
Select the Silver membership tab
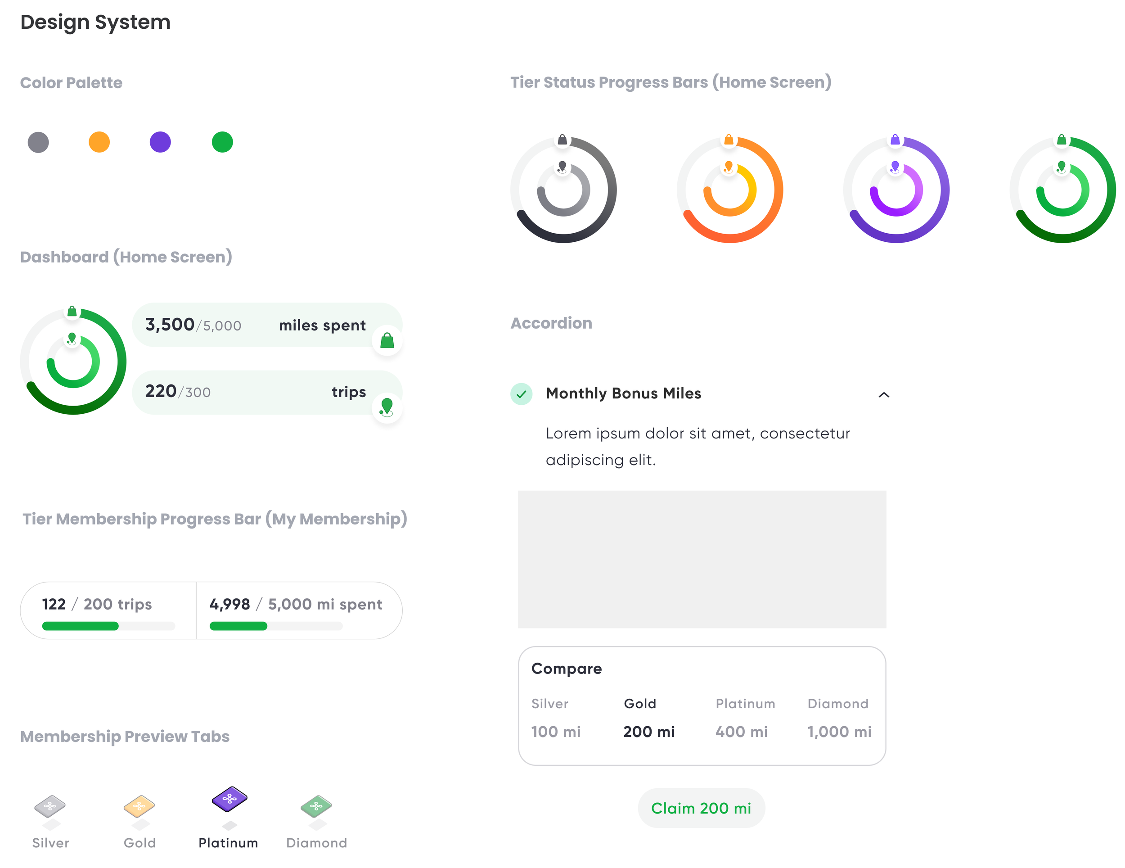point(50,822)
